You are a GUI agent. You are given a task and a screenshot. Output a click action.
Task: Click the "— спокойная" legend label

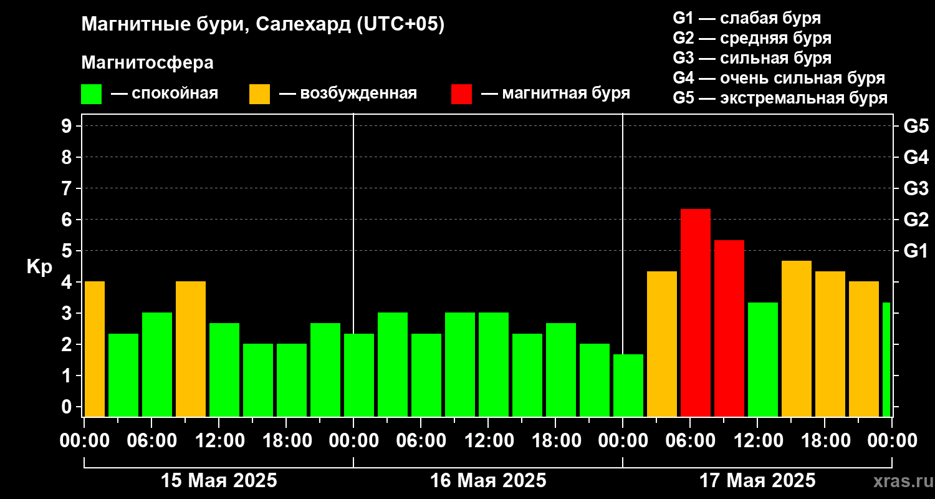[x=165, y=94]
